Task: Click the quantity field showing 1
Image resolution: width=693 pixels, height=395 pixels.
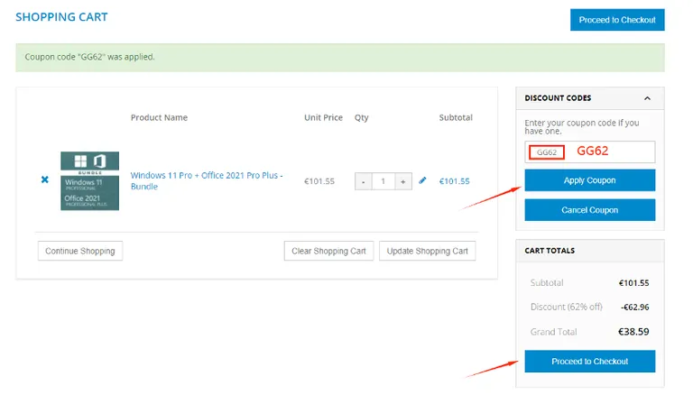Action: pyautogui.click(x=383, y=181)
